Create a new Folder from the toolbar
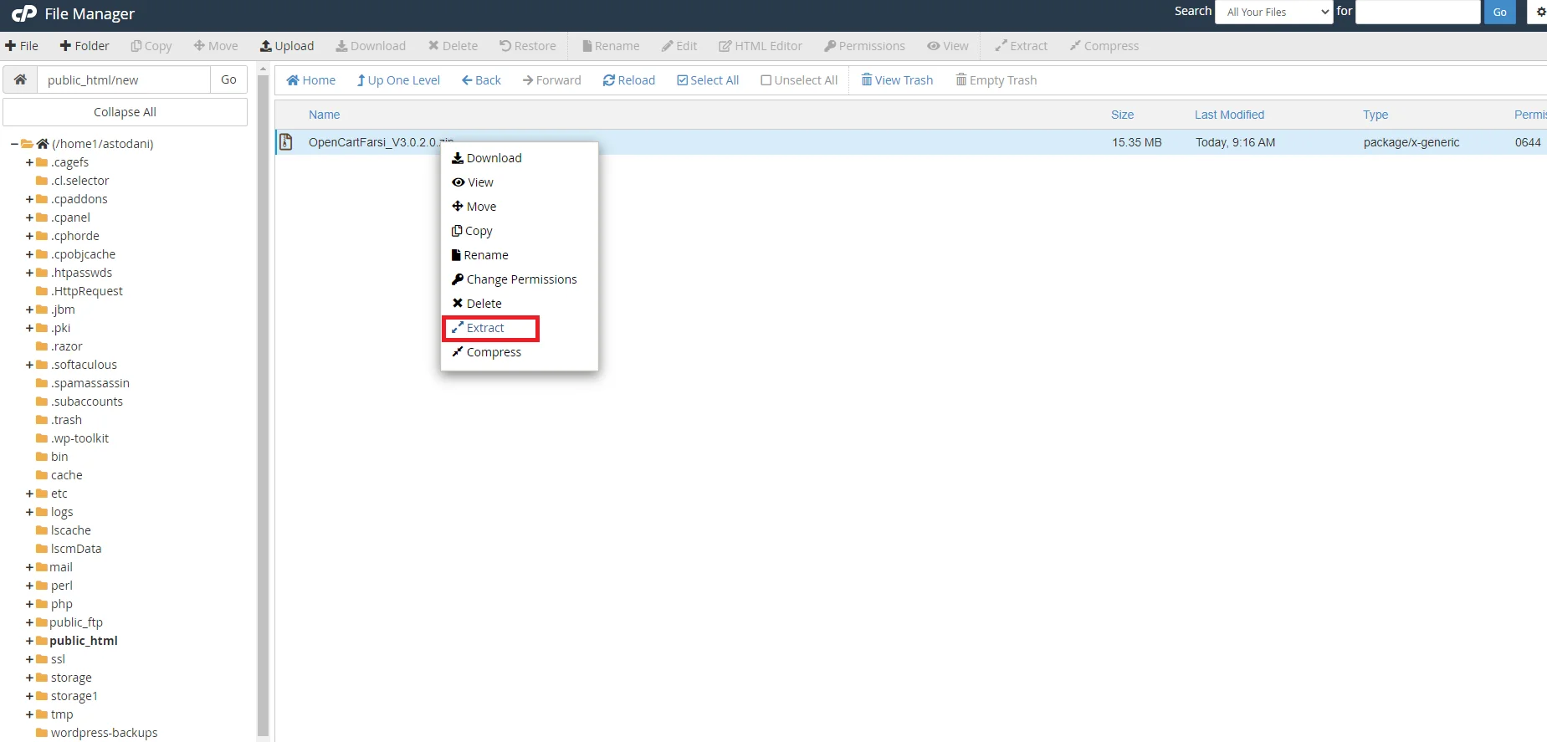Viewport: 1547px width, 742px height. 84,46
